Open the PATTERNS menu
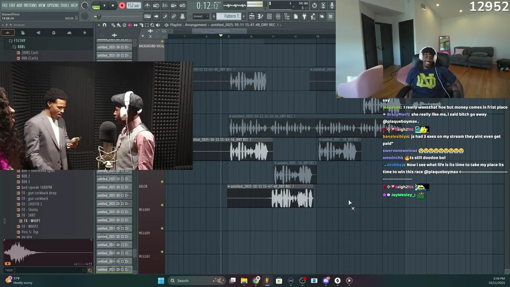 pos(30,6)
